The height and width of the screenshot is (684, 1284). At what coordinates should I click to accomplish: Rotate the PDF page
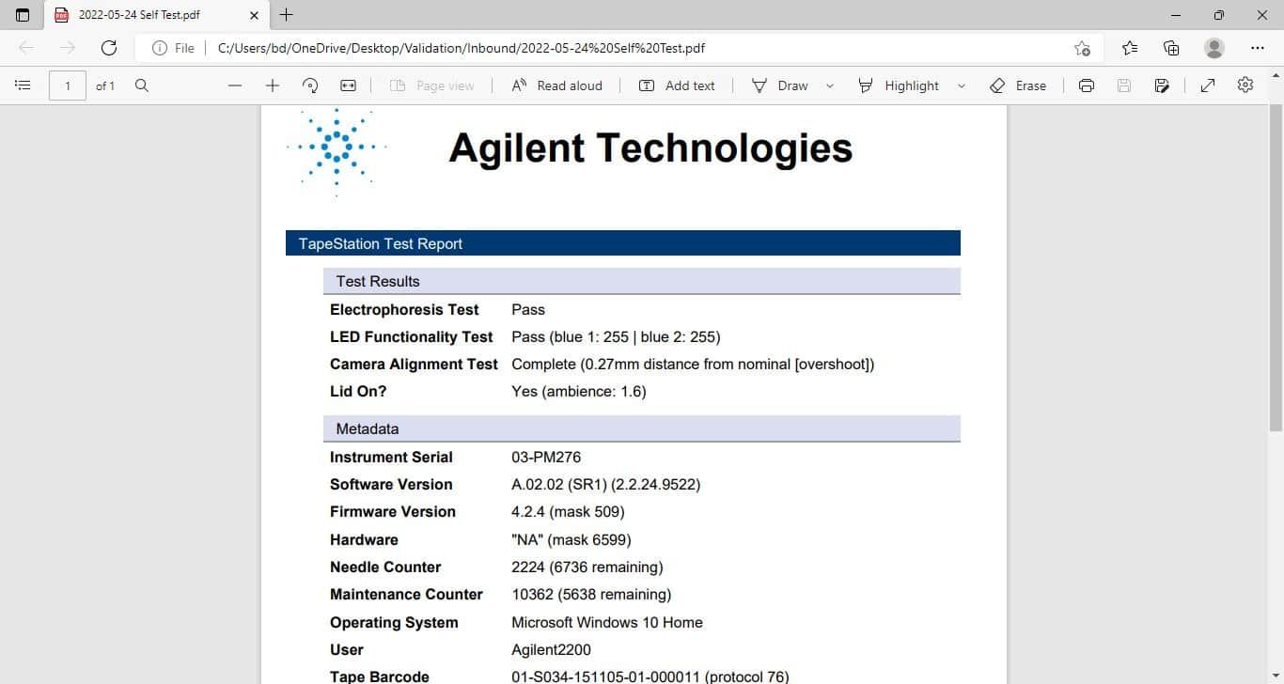click(x=310, y=85)
